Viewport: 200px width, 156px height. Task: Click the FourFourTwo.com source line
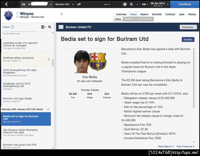pyautogui.click(x=12, y=34)
